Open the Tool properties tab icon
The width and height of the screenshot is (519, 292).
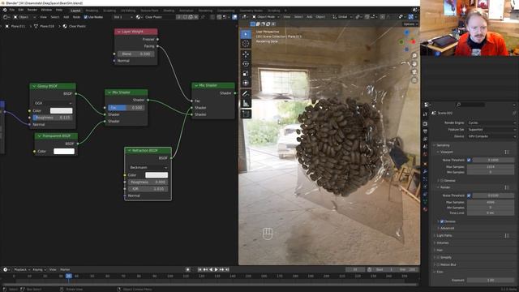pyautogui.click(x=425, y=114)
